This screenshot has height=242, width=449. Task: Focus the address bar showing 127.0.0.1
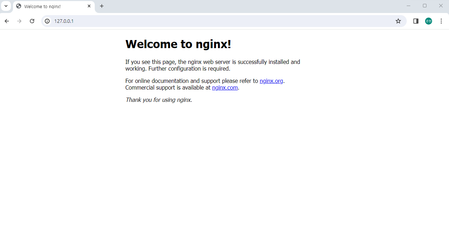[x=224, y=21]
